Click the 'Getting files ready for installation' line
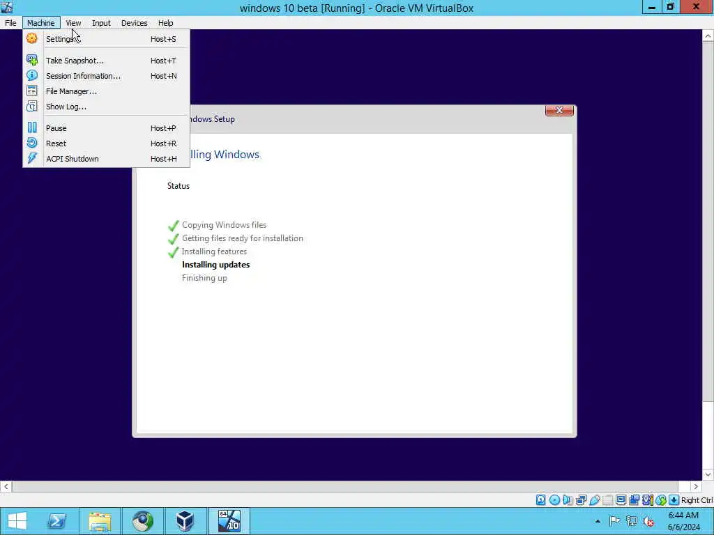 [242, 238]
